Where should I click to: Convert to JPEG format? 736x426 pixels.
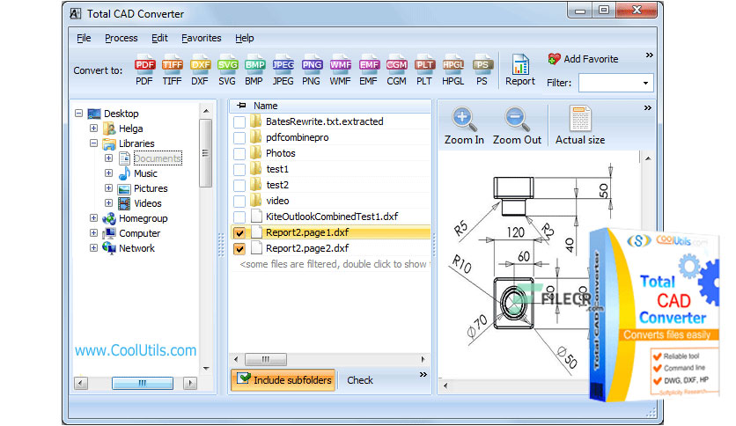(x=283, y=70)
